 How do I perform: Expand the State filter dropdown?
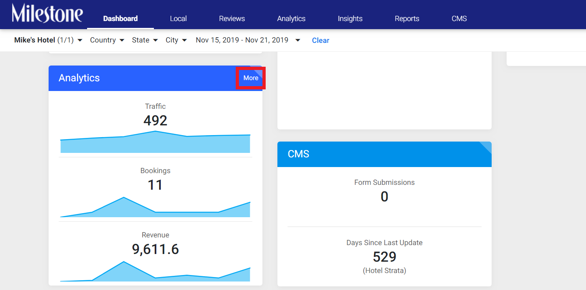145,40
